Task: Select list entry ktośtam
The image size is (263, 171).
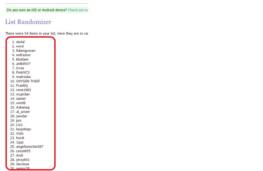Action: pos(22,59)
